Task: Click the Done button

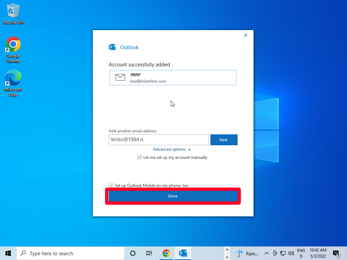Action: pyautogui.click(x=173, y=196)
